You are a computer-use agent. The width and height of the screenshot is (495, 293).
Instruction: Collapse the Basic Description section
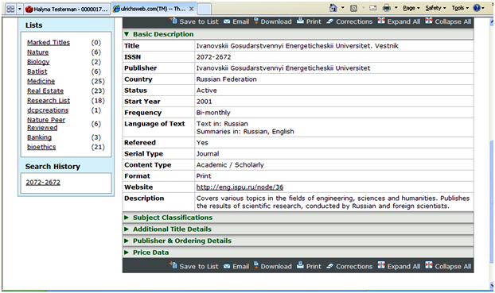click(x=127, y=34)
